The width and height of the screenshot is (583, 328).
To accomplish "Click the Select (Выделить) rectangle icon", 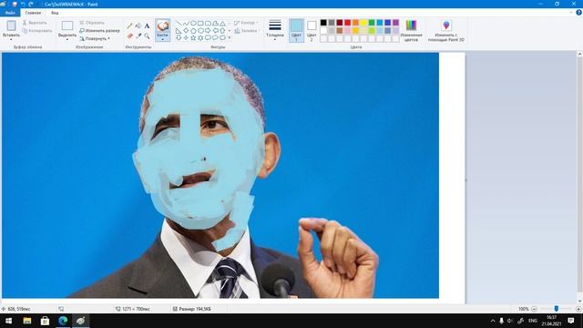I will [x=67, y=26].
